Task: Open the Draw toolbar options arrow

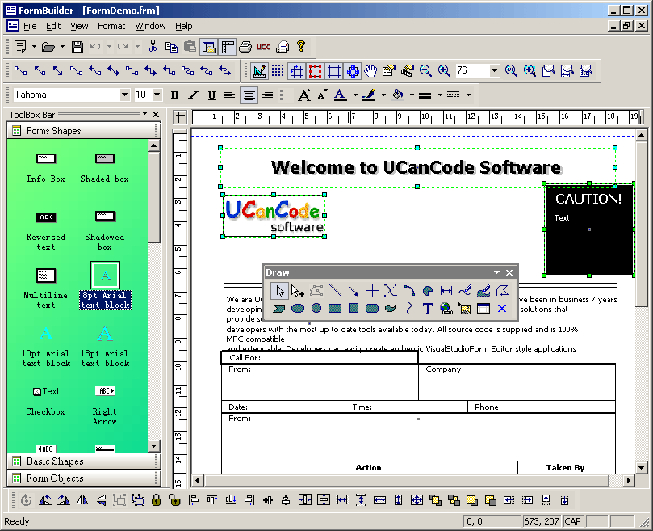Action: 497,272
